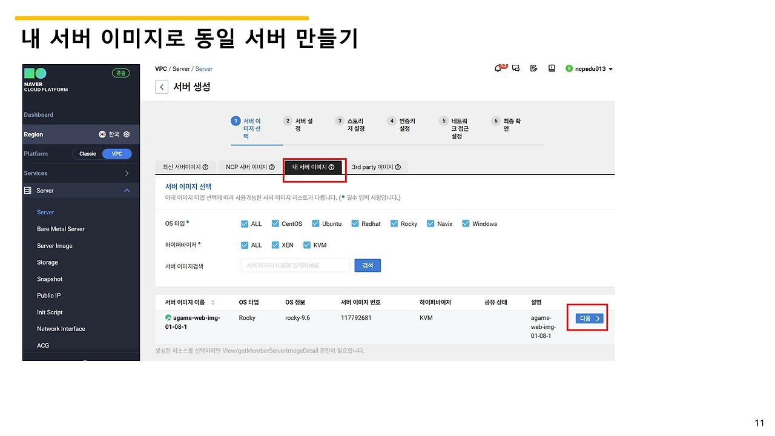Open the user guide book icon

[x=552, y=68]
